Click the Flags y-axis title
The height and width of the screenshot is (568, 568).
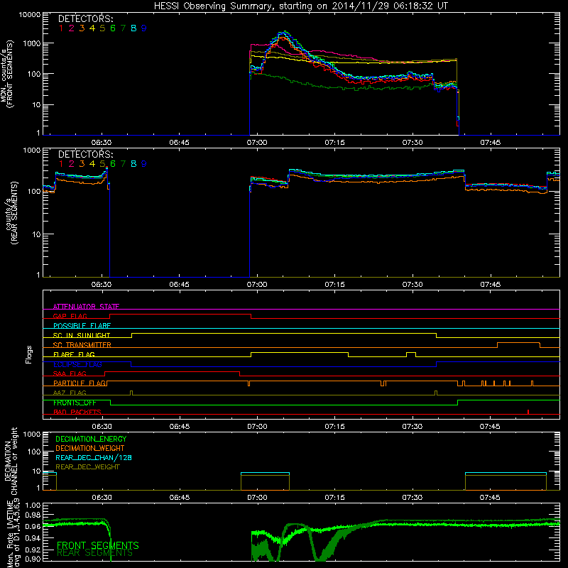(28, 354)
